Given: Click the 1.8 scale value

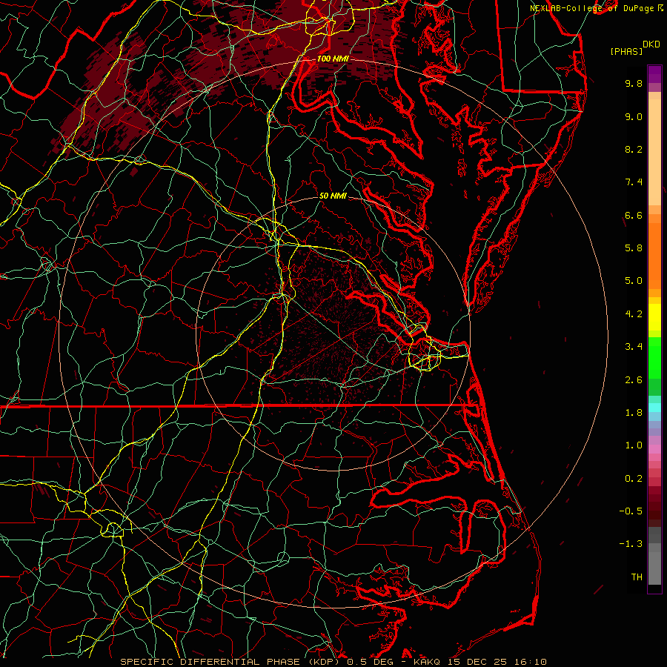Looking at the screenshot, I should click(634, 413).
